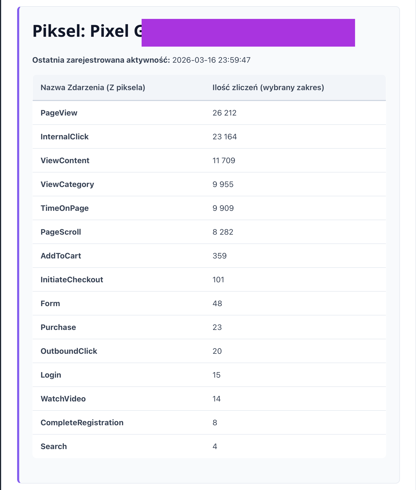Screen dimensions: 416x490
Task: Click the OutboundClick event name
Action: [69, 351]
